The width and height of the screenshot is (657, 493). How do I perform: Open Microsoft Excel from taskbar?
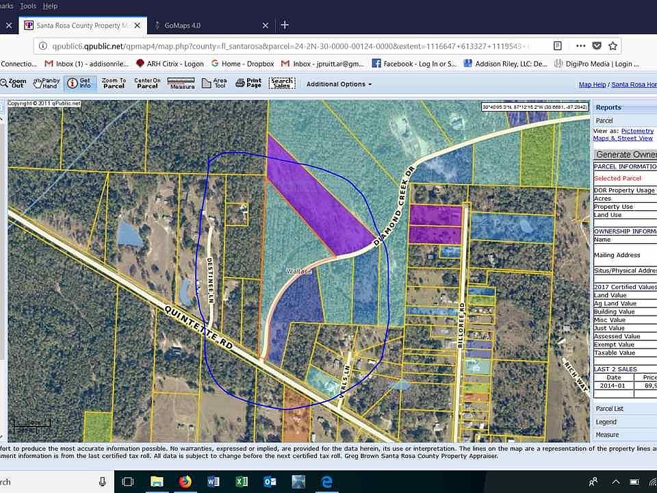point(242,482)
